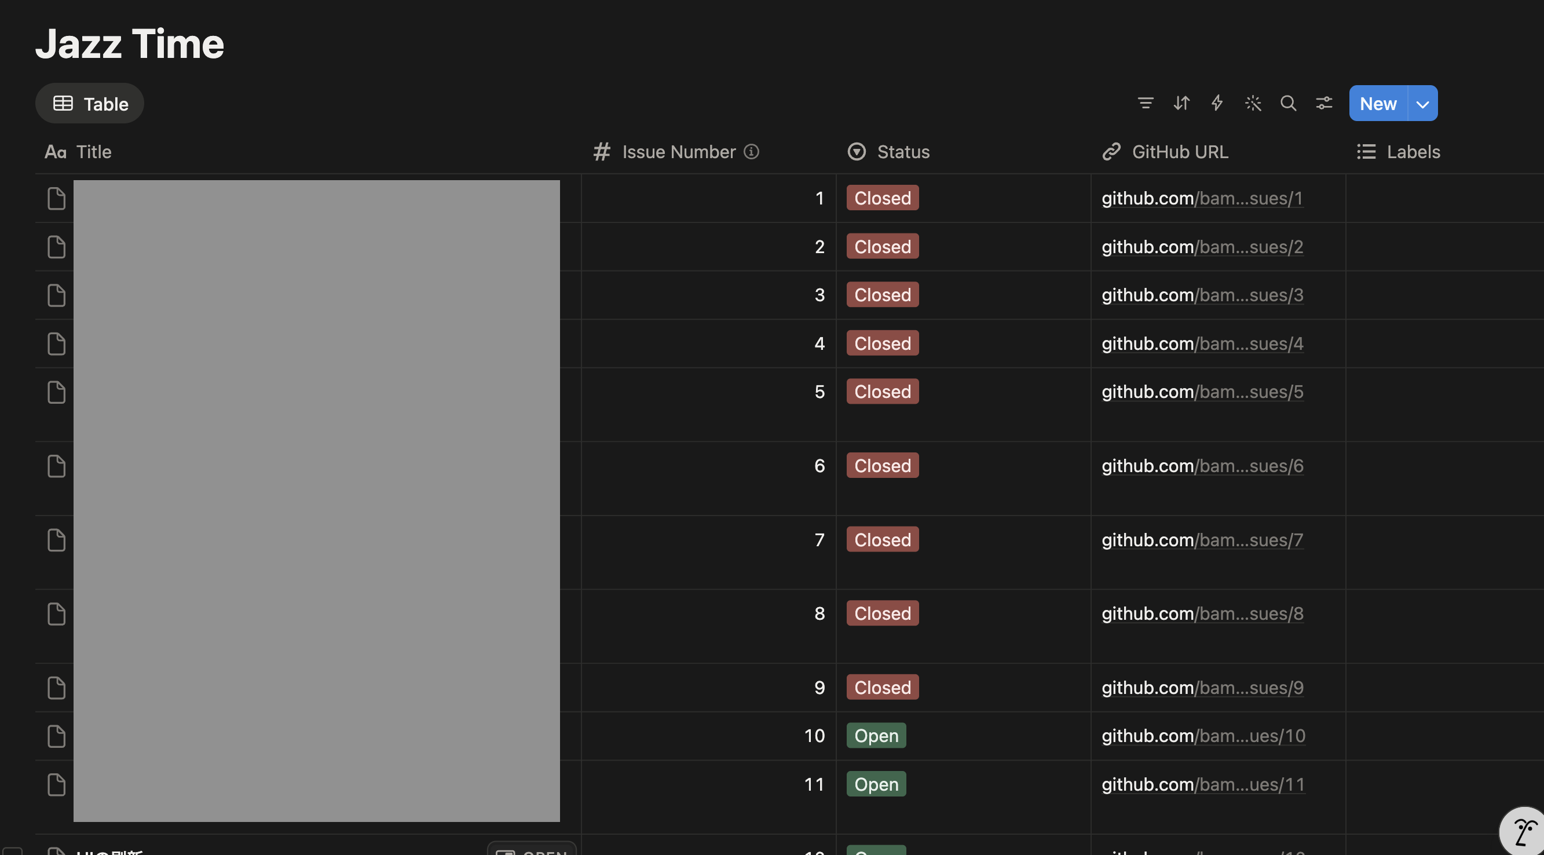
Task: Select issue number cell 10
Action: pyautogui.click(x=708, y=736)
